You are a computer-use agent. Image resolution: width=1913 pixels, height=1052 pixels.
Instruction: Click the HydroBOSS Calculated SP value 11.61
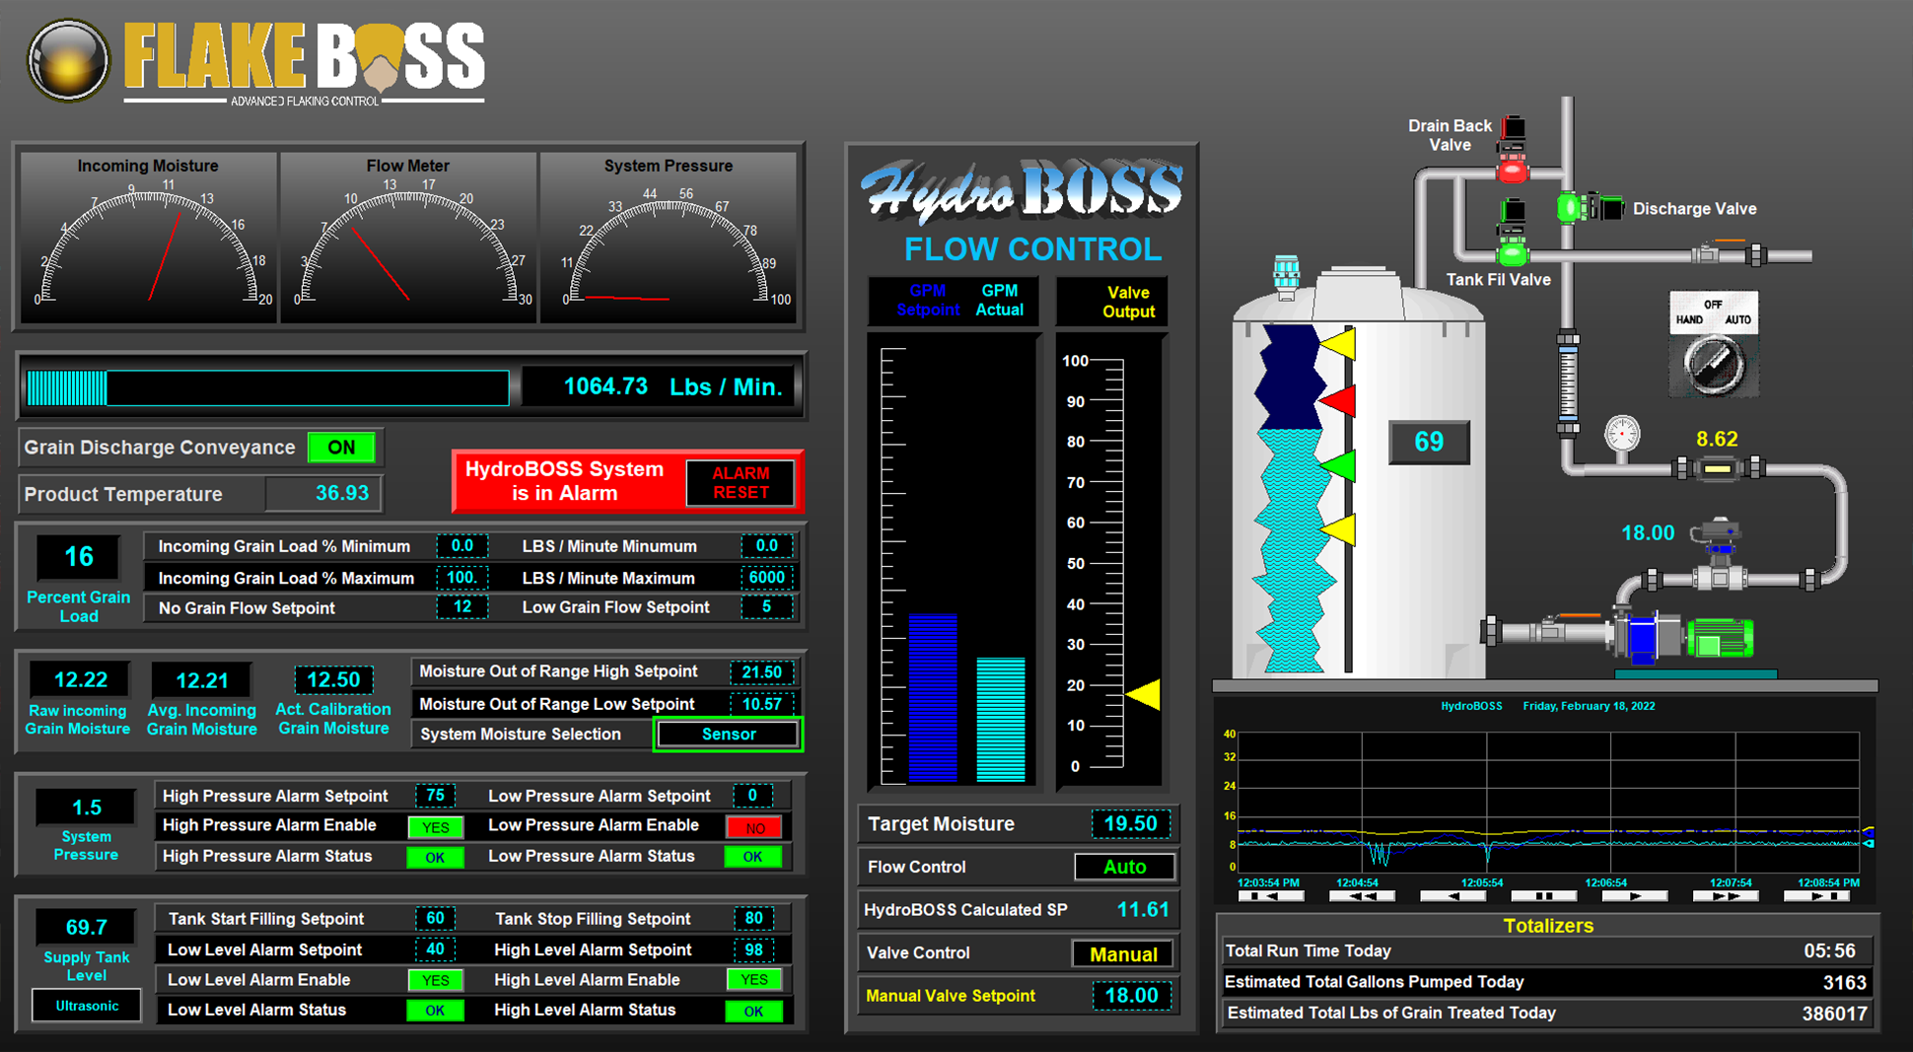click(1142, 910)
